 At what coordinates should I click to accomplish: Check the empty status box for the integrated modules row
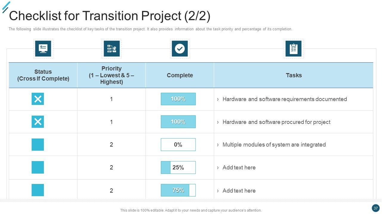(38, 145)
